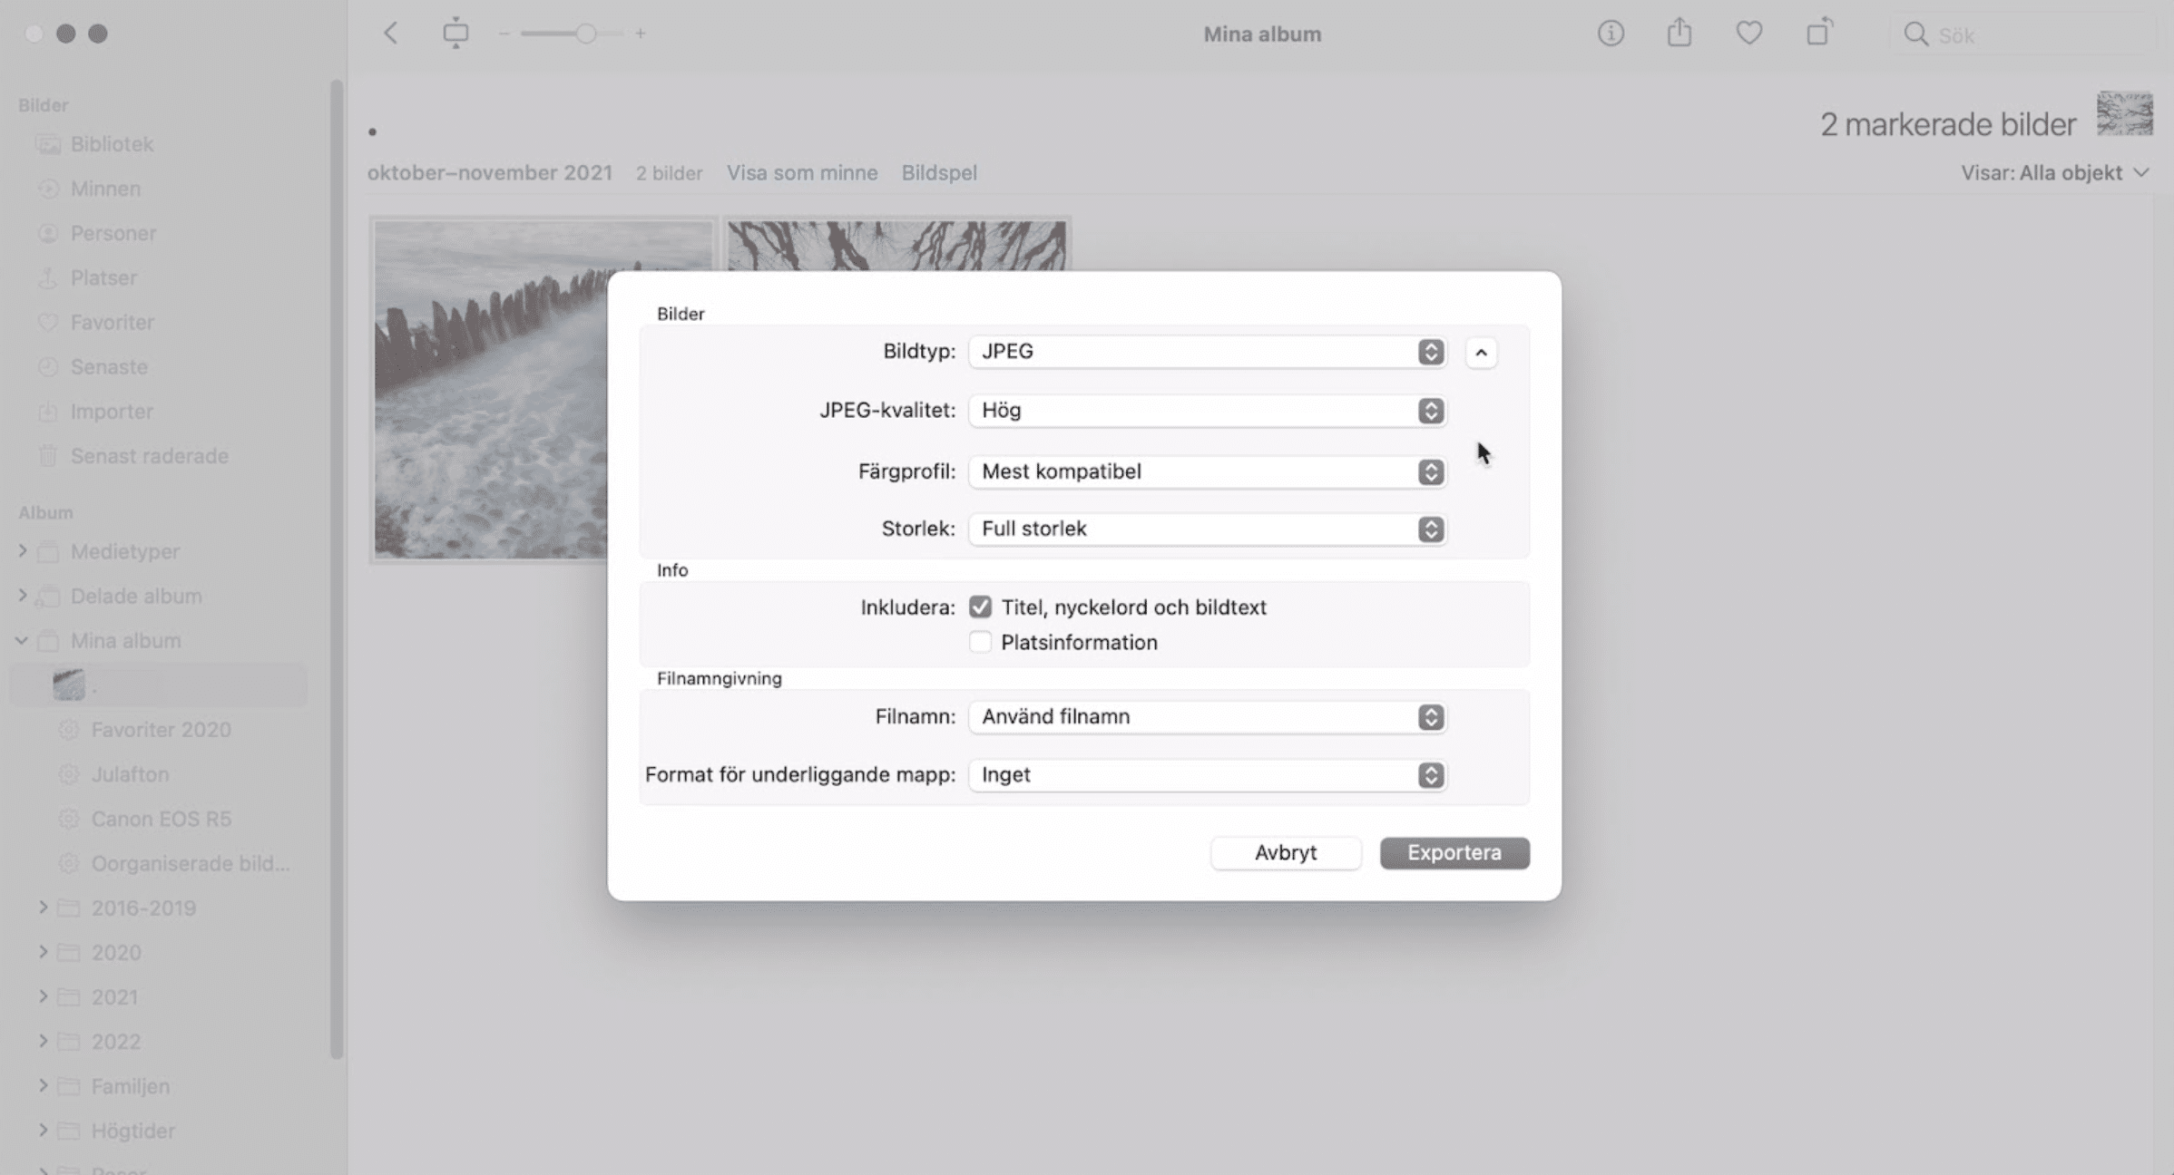Start a Bildspel from the album header
Image resolution: width=2174 pixels, height=1175 pixels.
click(x=939, y=172)
